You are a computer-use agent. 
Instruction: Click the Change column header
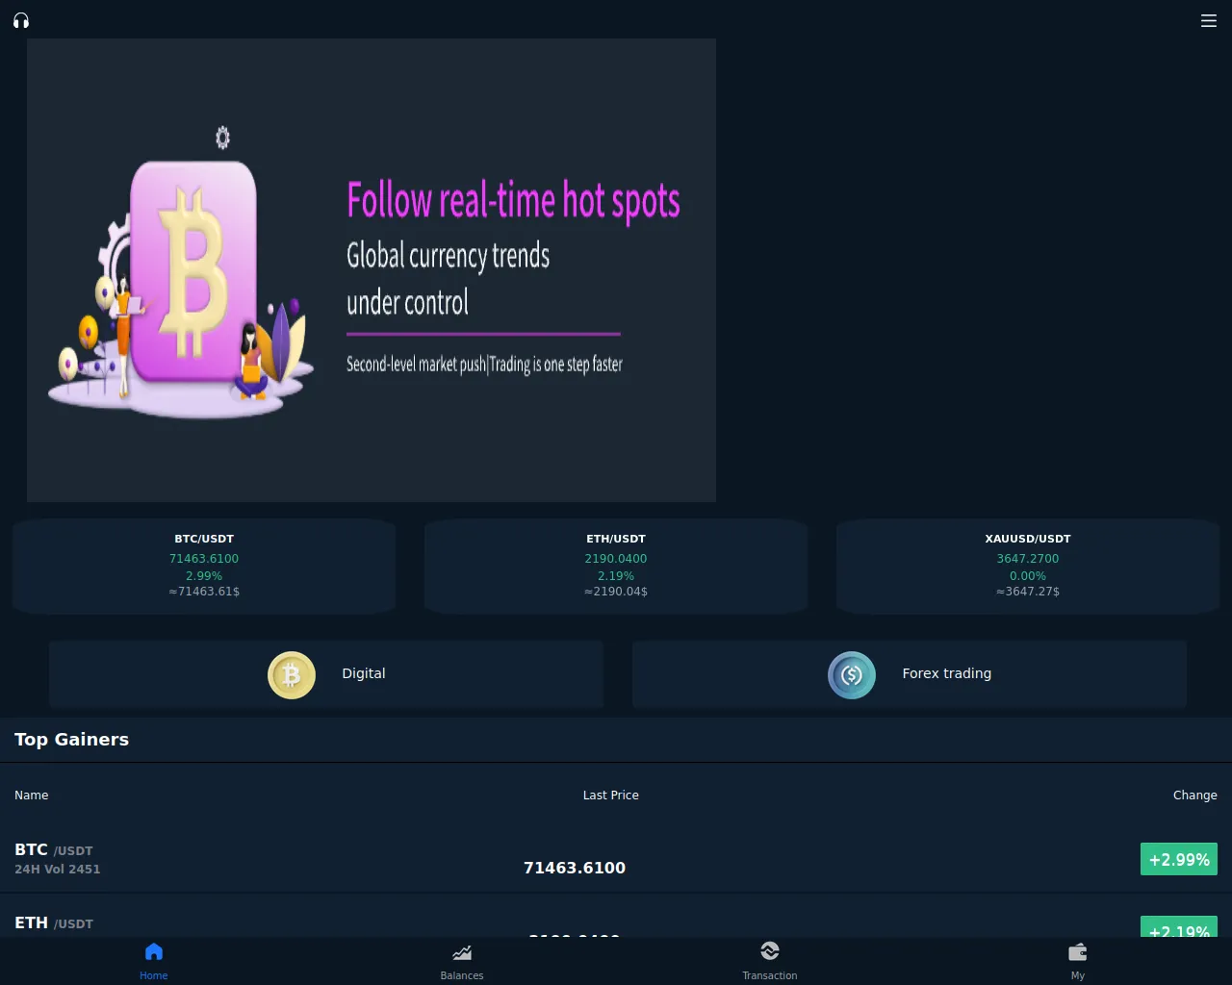1194,796
